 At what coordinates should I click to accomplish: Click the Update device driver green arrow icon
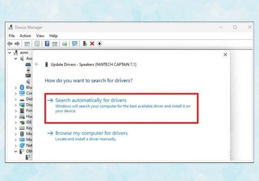[x=85, y=44]
